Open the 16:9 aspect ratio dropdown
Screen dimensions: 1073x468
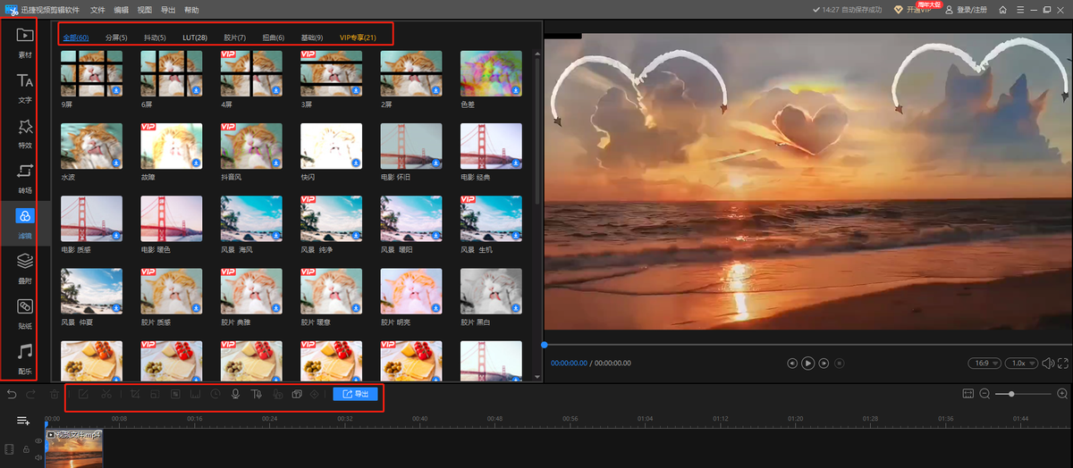tap(984, 364)
